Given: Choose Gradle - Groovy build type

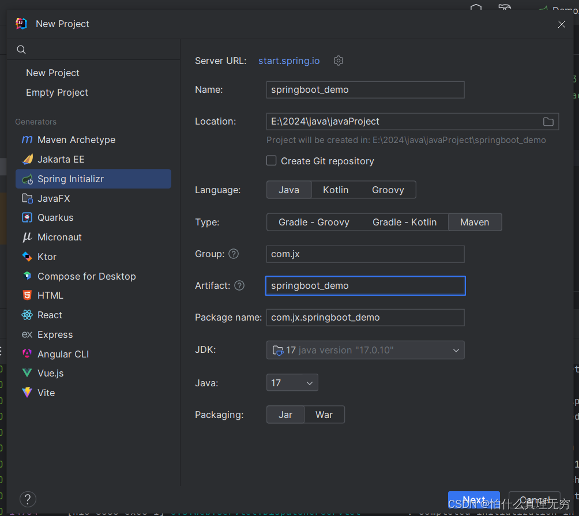Looking at the screenshot, I should [x=314, y=222].
